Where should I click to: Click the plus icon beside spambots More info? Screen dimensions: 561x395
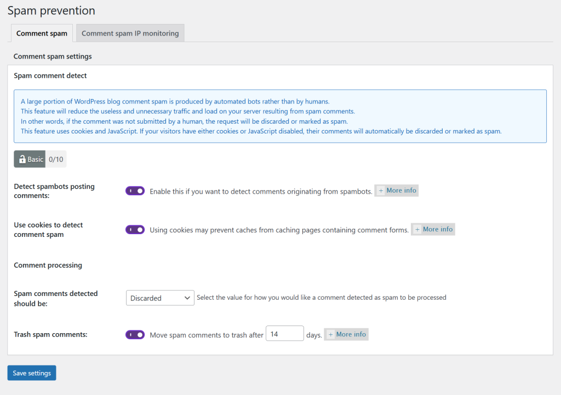(381, 191)
